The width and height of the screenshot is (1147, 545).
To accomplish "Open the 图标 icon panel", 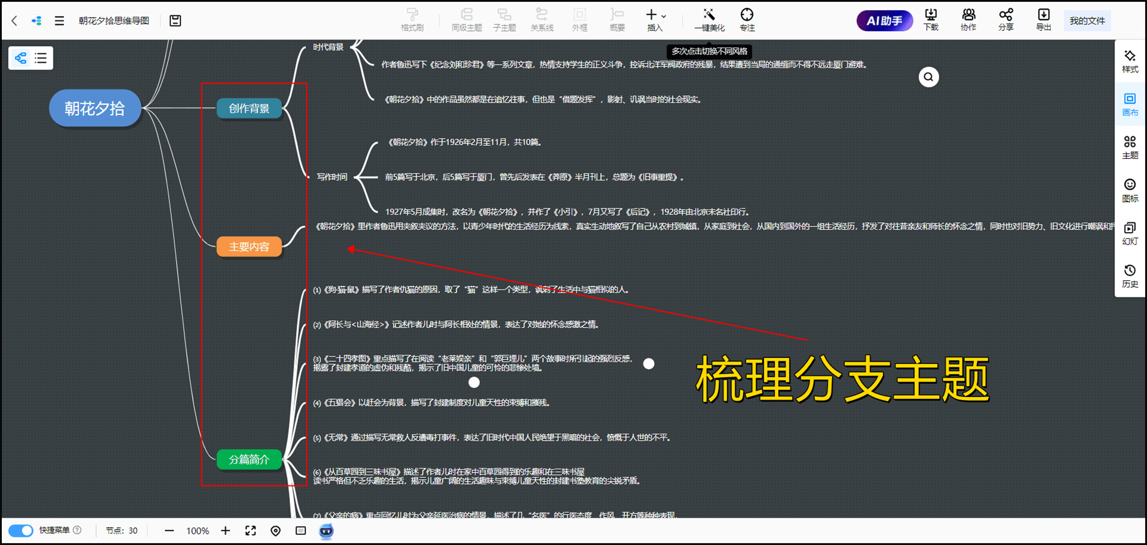I will [x=1130, y=190].
